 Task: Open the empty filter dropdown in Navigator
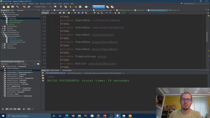[28, 64]
